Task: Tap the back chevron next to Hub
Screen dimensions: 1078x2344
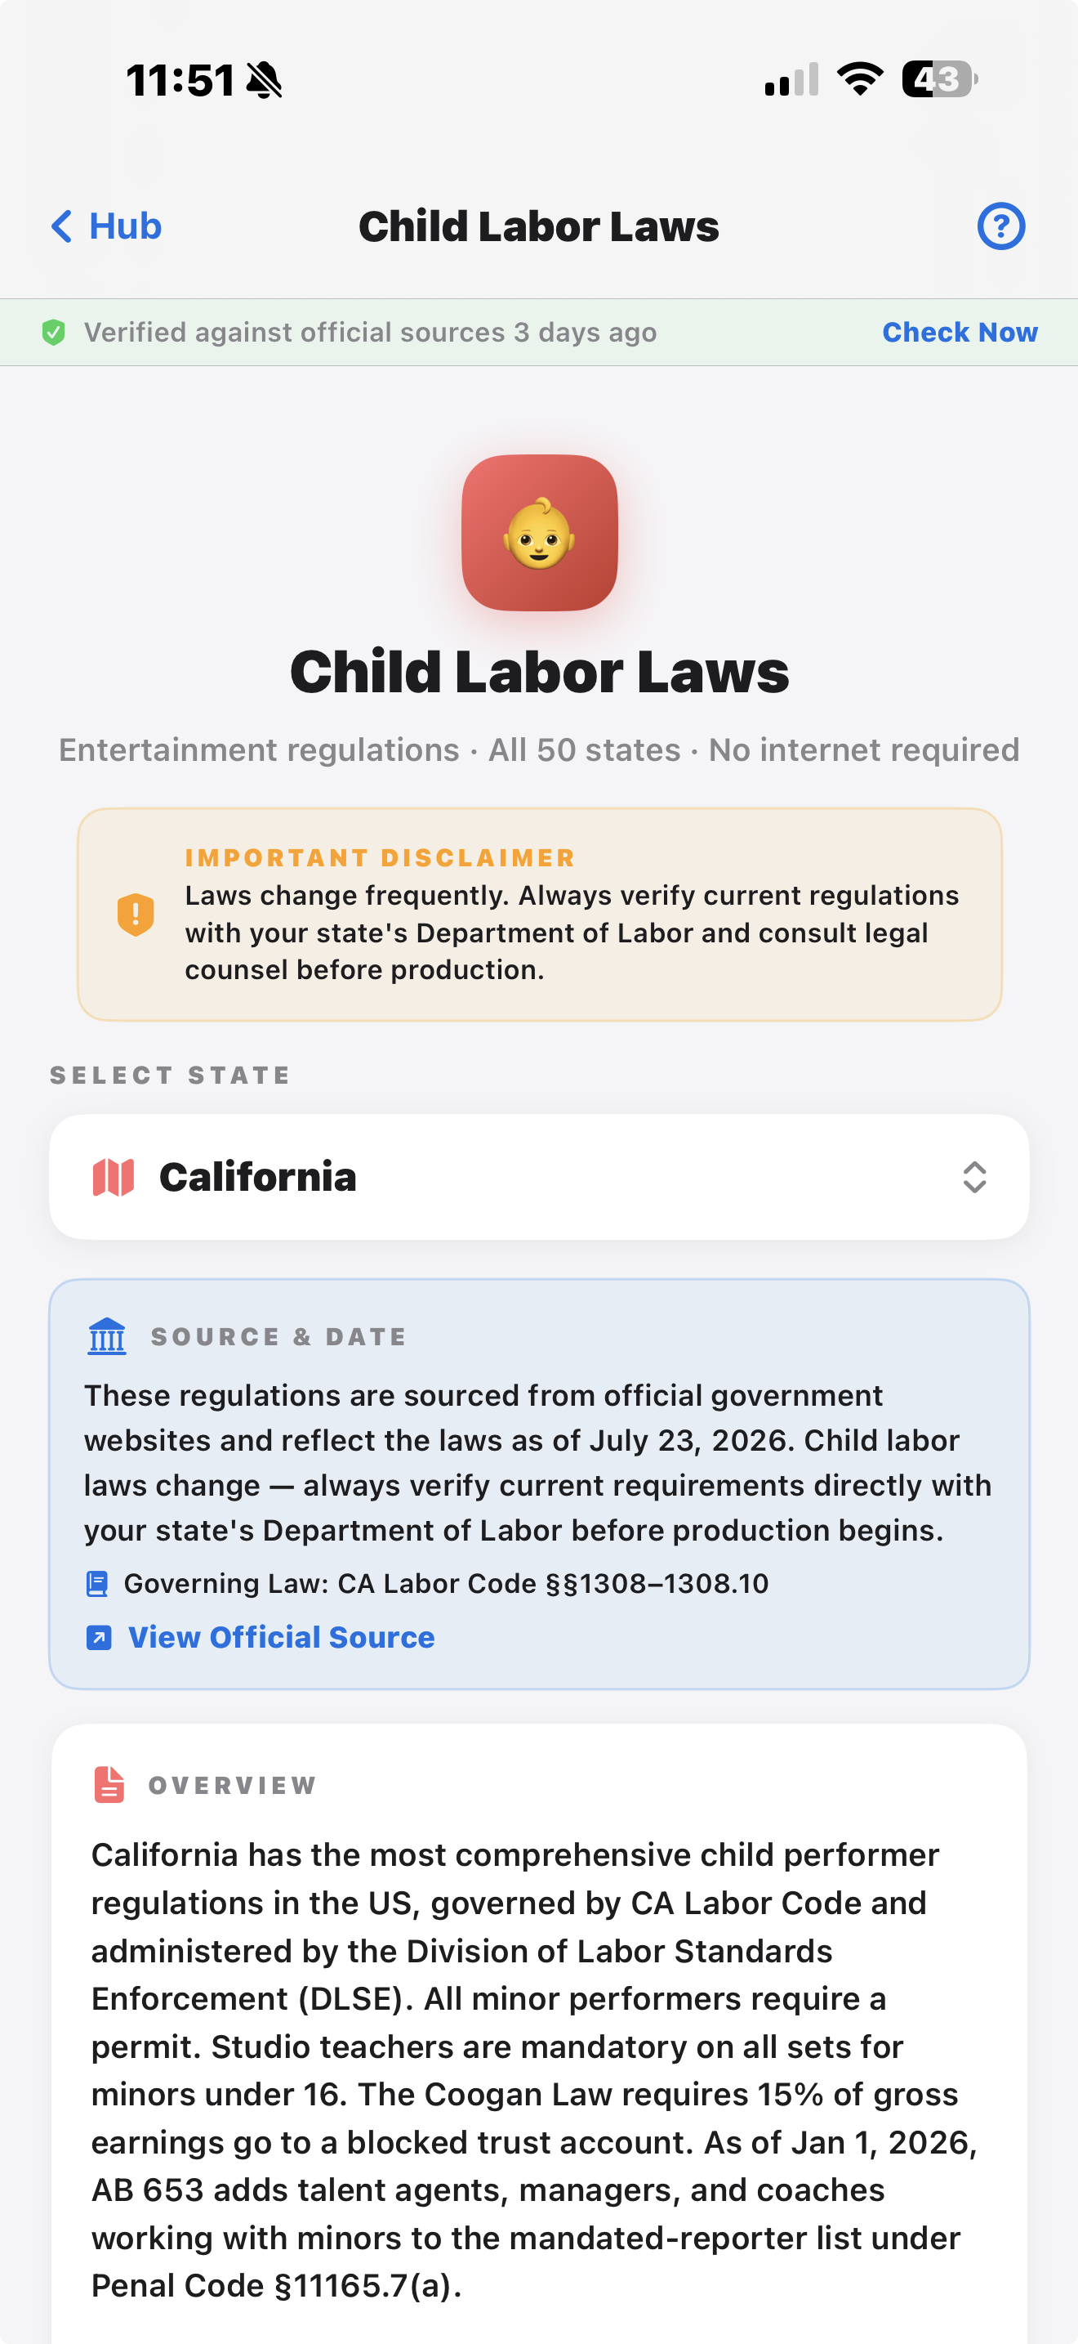Action: point(61,226)
